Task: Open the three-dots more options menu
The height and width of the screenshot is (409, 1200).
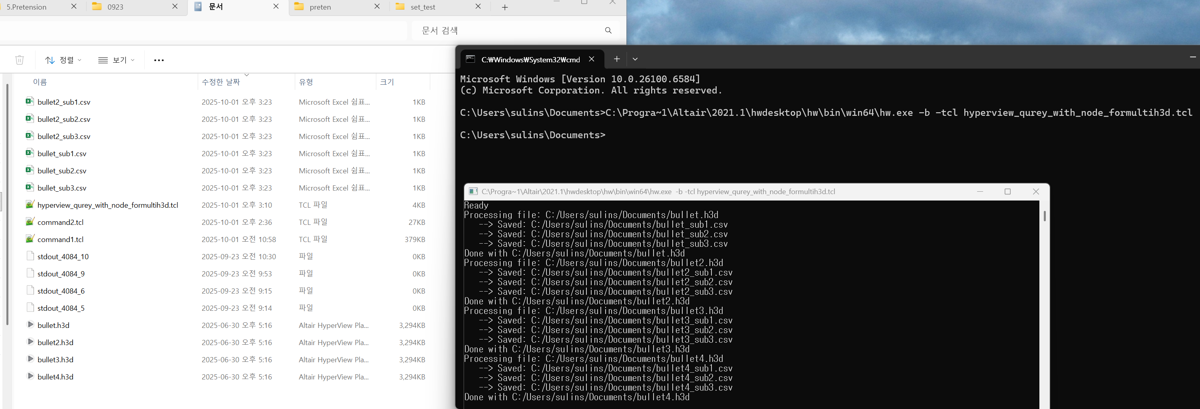Action: pyautogui.click(x=159, y=60)
